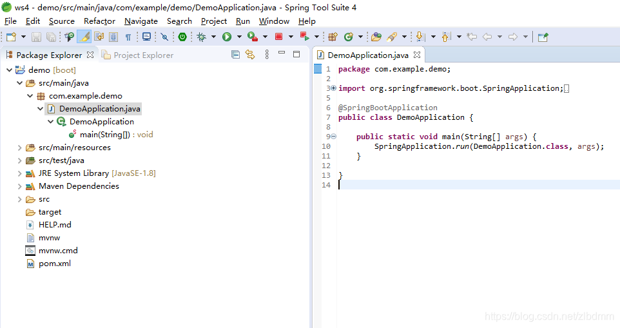Open the Window menu
Viewport: 620px width, 328px height.
coord(274,21)
